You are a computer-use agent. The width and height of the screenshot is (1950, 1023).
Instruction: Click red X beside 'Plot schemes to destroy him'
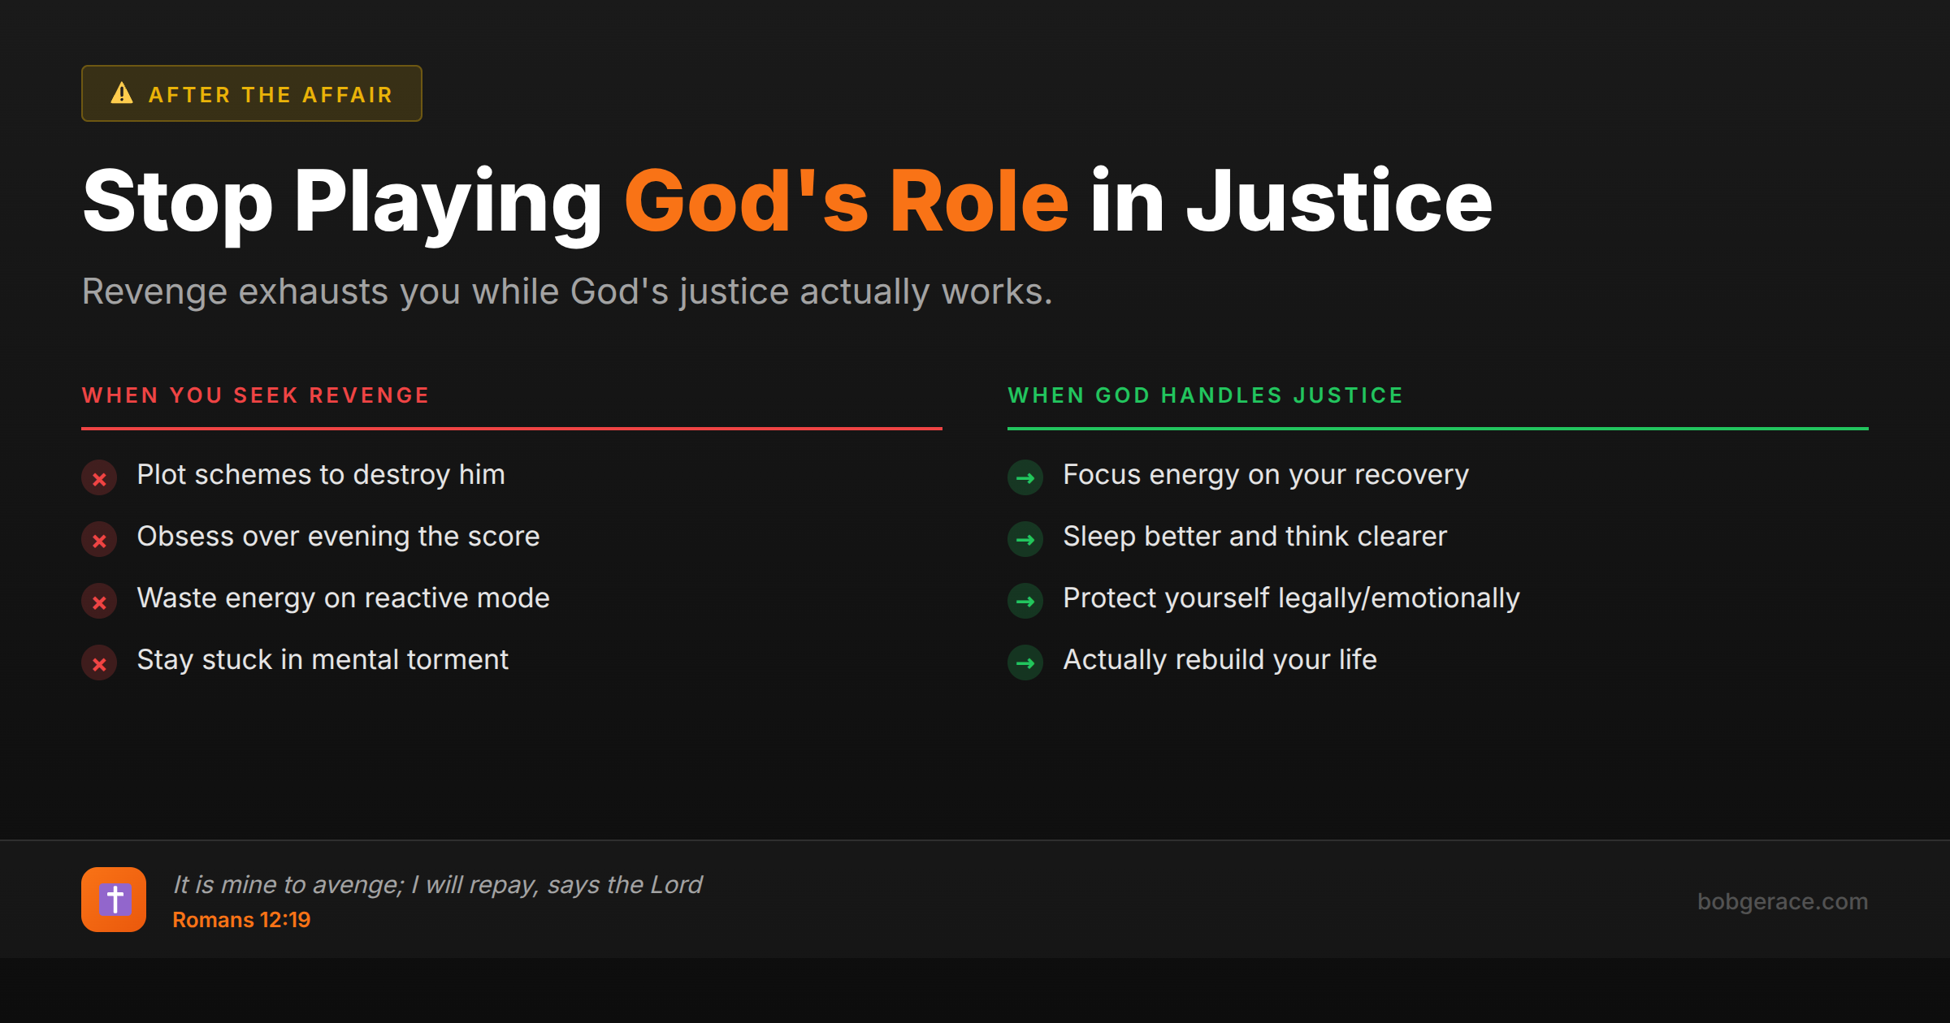pyautogui.click(x=99, y=478)
